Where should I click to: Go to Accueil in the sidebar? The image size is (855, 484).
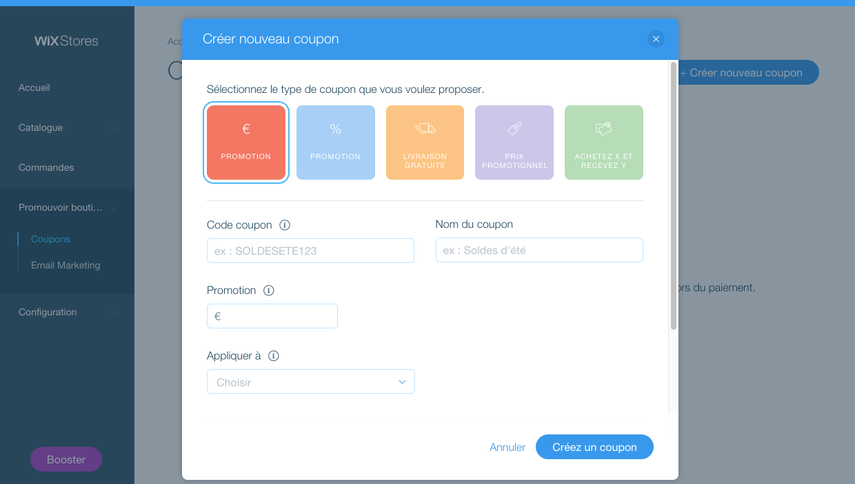tap(34, 88)
